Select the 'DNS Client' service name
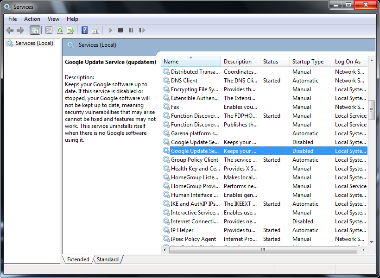380x278 pixels. pos(184,81)
